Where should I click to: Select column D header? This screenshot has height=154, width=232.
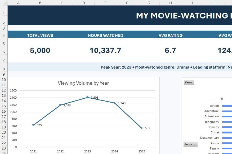click(84, 3)
